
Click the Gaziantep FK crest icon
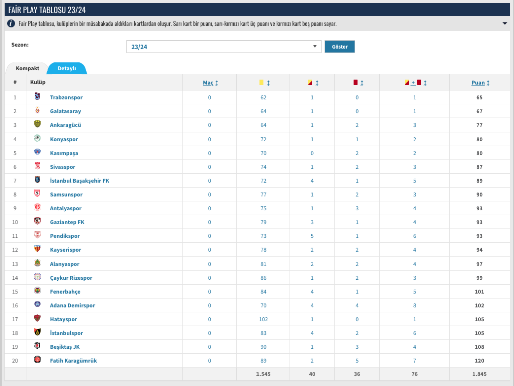click(37, 221)
